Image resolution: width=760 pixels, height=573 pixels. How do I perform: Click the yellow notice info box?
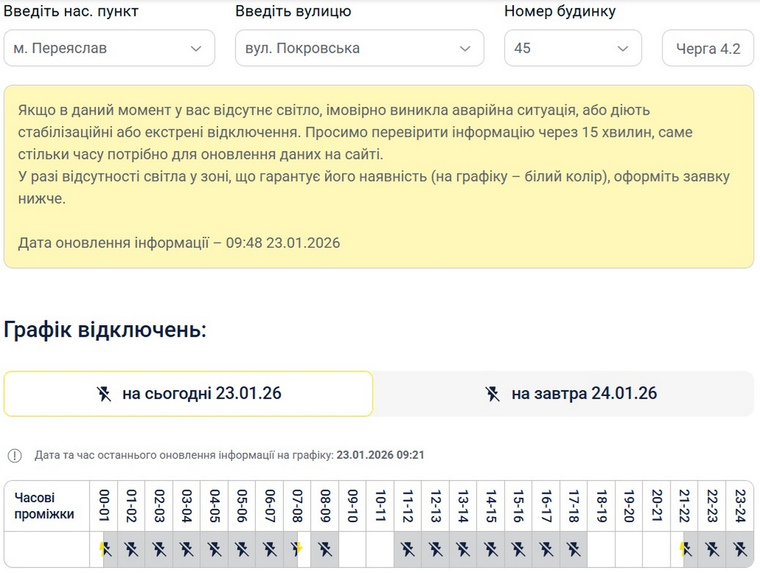pos(379,176)
